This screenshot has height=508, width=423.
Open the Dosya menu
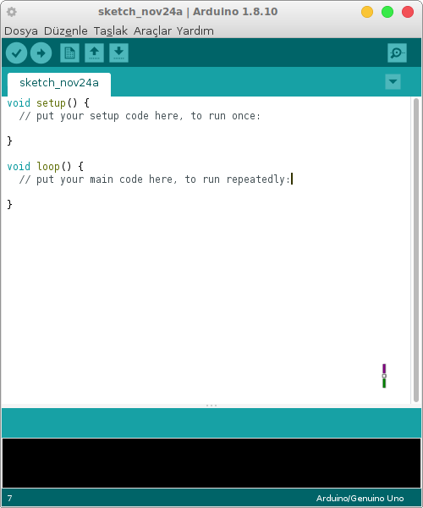pyautogui.click(x=20, y=31)
